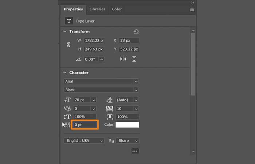Click the baseline shift icon
The image size is (255, 164).
tap(67, 125)
